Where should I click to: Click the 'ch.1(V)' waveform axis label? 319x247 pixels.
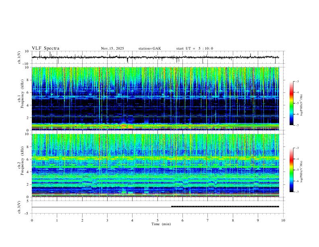pyautogui.click(x=19, y=57)
